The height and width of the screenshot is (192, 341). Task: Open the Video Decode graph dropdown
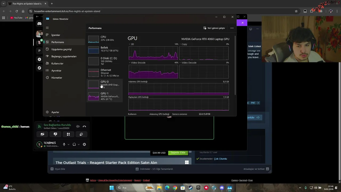(188, 63)
